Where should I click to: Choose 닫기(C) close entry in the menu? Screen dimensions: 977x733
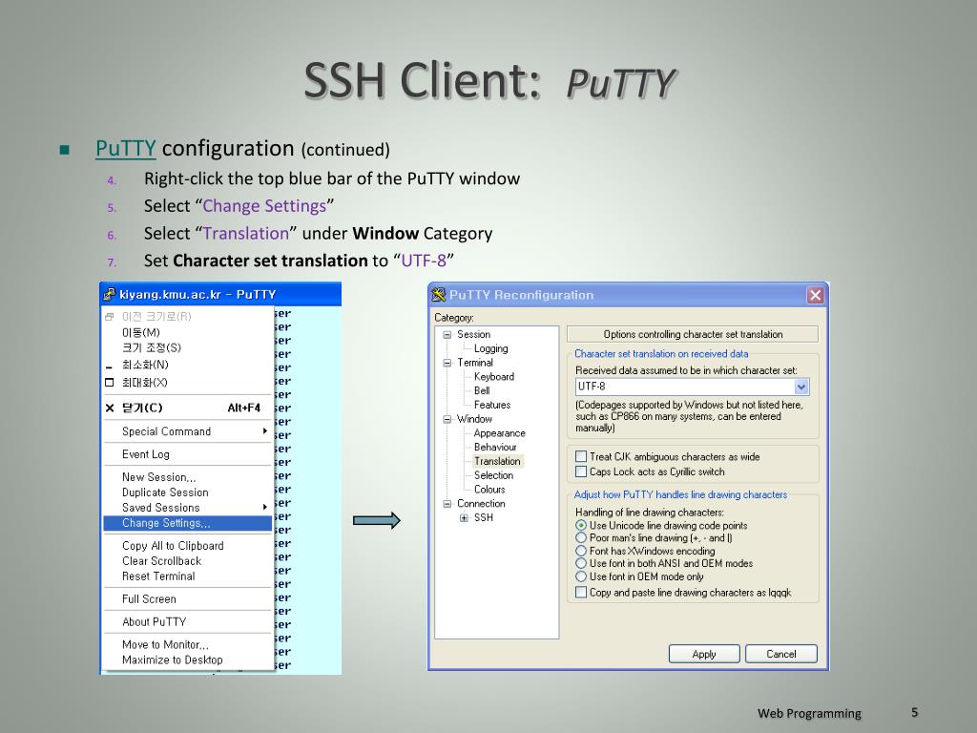point(188,408)
